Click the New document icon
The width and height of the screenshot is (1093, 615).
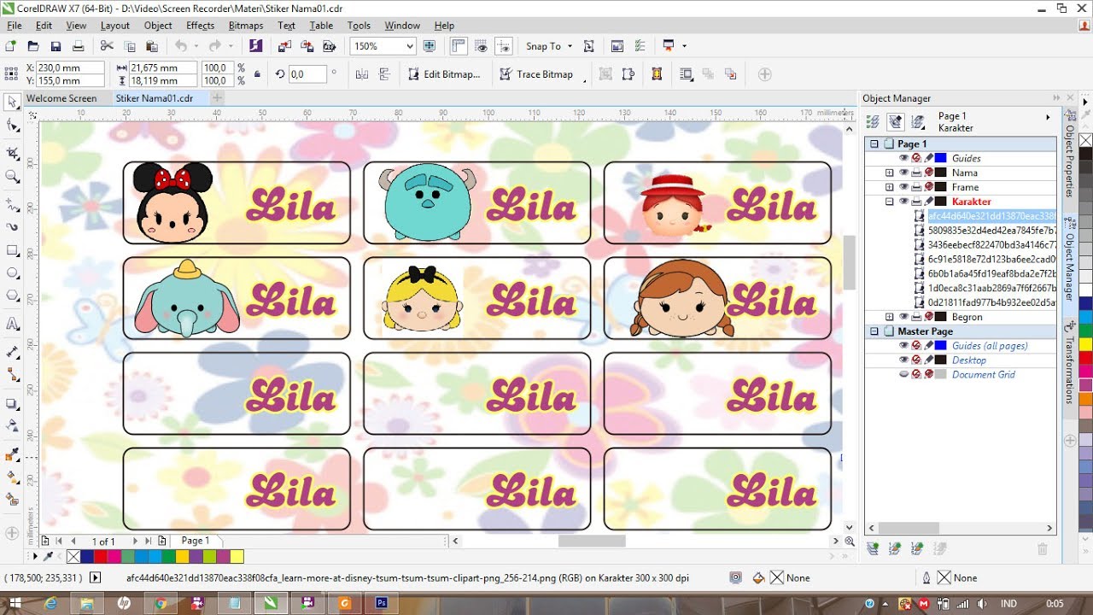tap(11, 46)
